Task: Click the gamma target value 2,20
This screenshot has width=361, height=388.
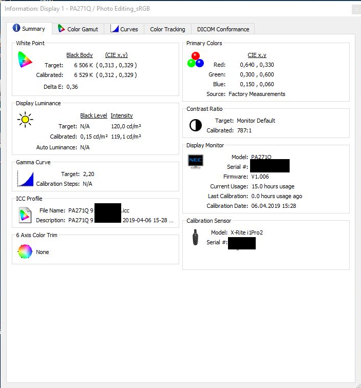Action: [89, 174]
